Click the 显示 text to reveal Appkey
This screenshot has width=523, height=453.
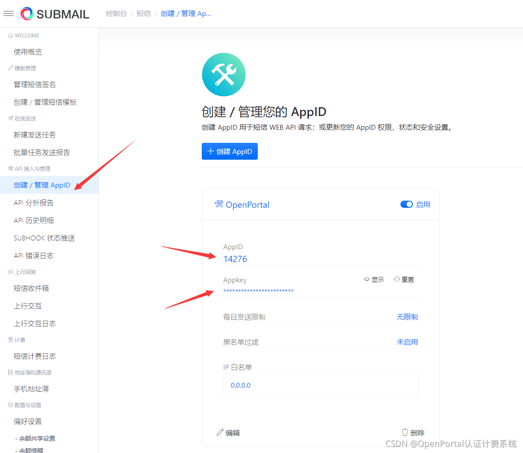[378, 279]
